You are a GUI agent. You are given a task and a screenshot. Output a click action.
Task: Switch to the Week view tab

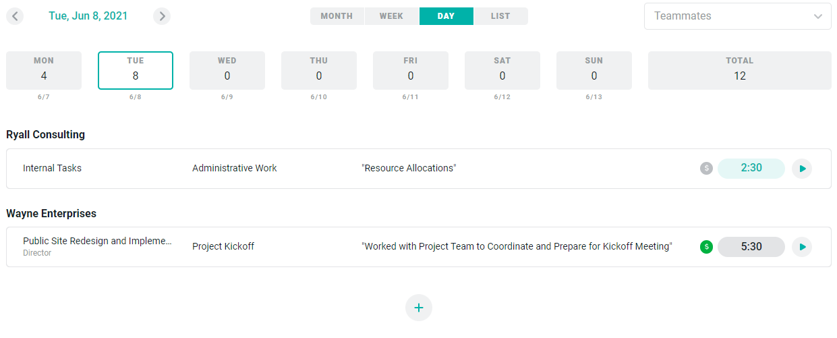(392, 16)
